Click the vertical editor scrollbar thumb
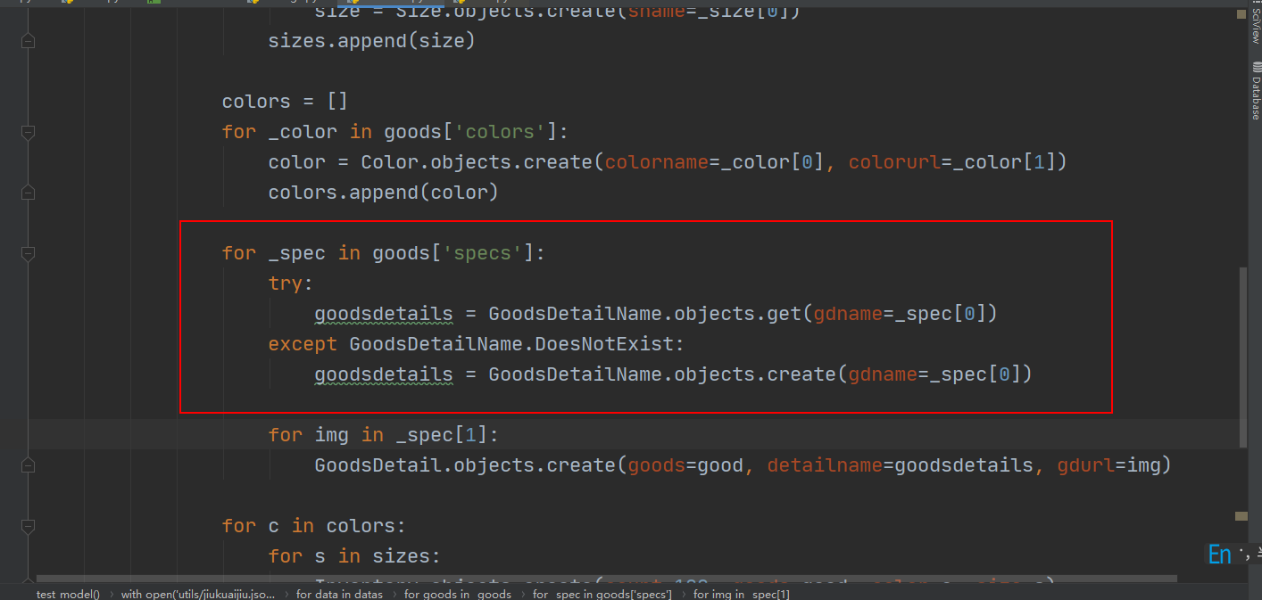This screenshot has height=600, width=1262. click(1242, 357)
